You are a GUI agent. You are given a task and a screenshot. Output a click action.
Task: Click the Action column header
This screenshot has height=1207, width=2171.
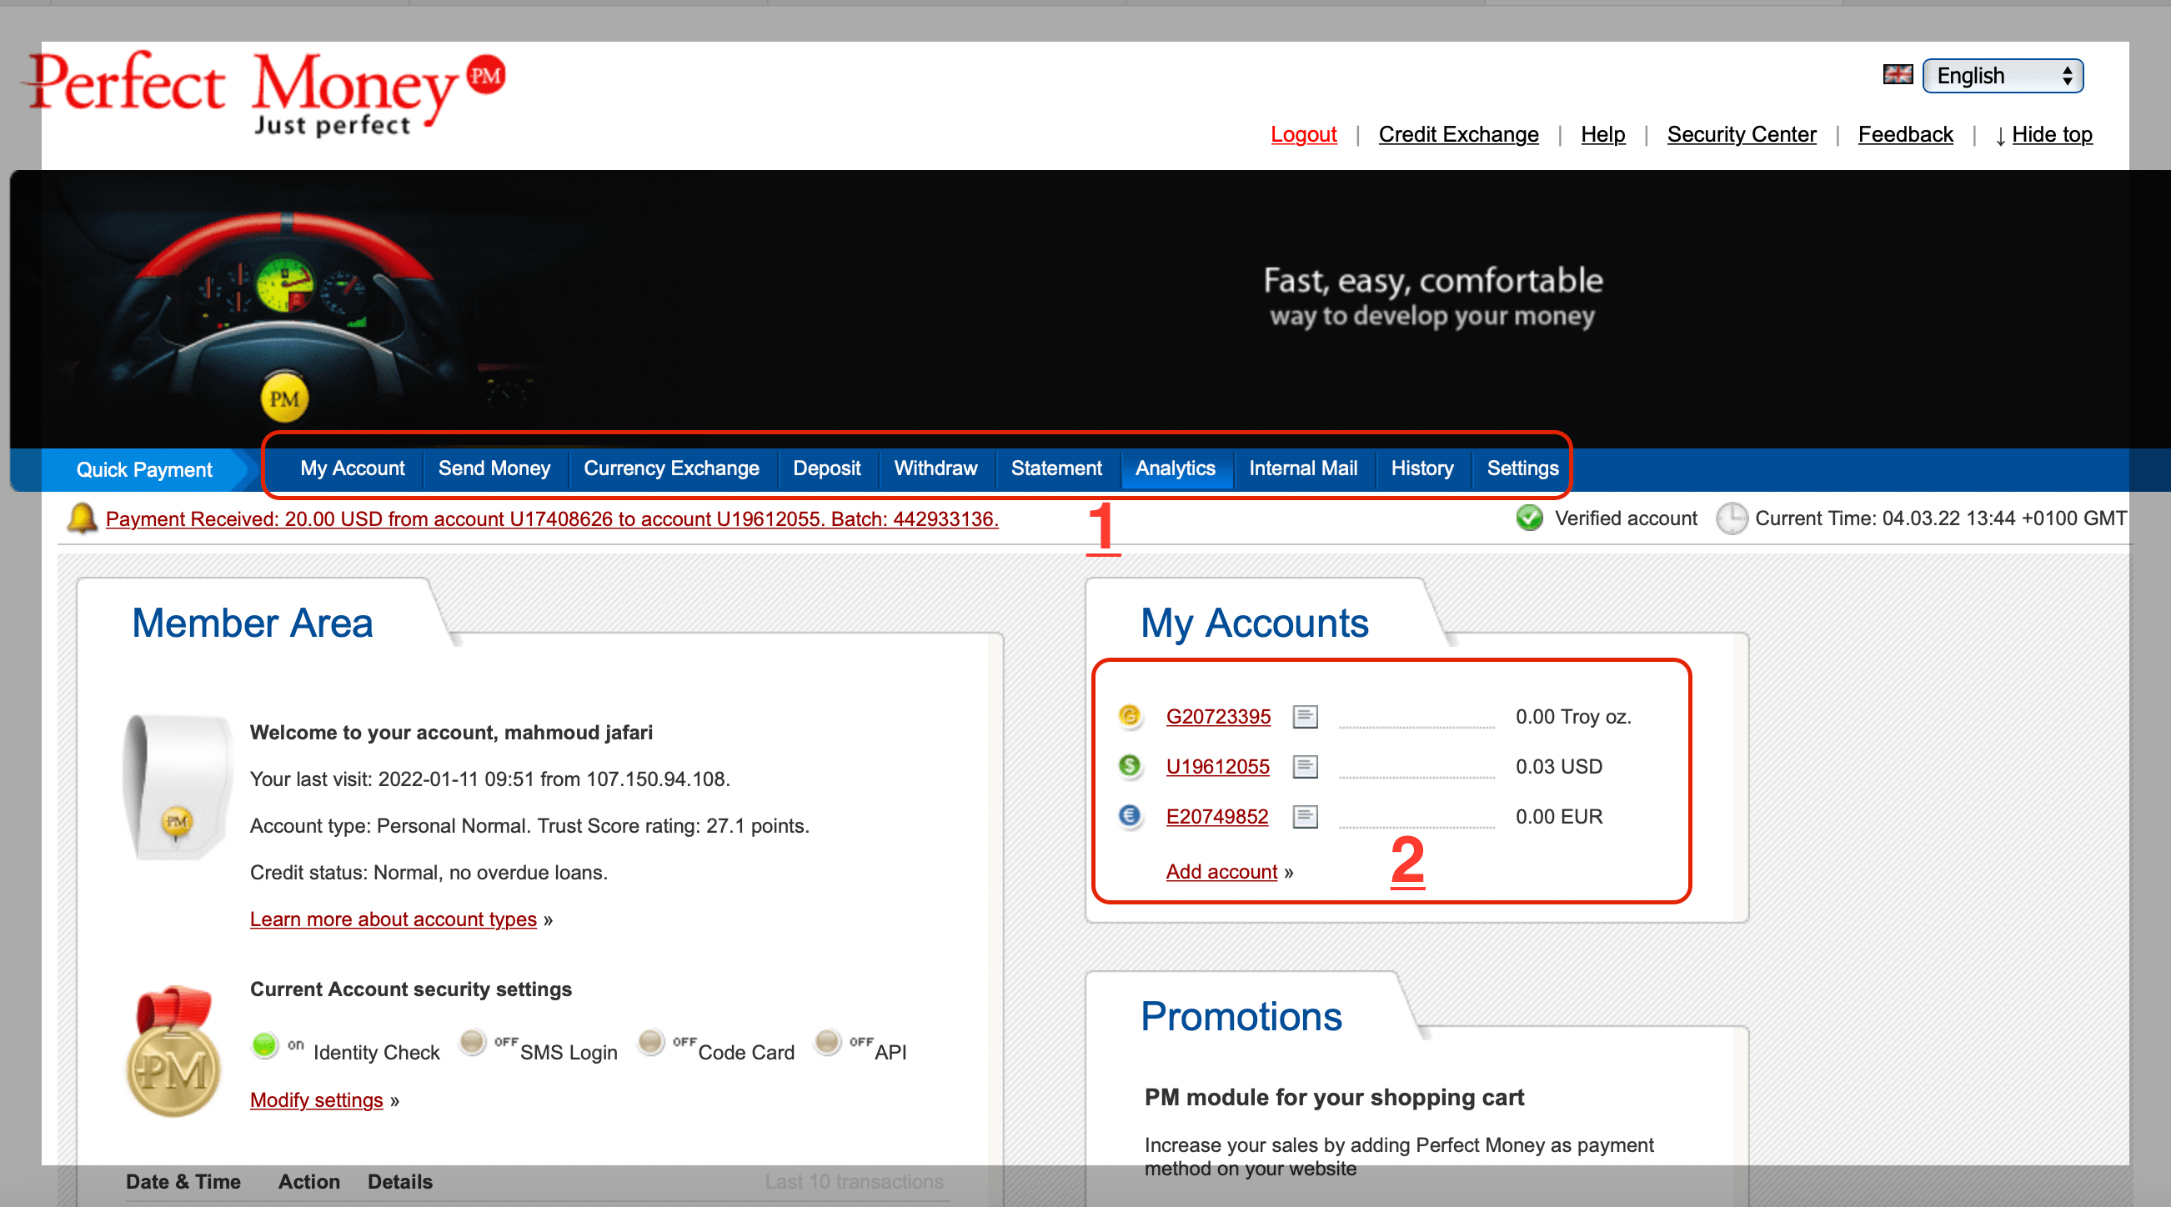coord(308,1182)
